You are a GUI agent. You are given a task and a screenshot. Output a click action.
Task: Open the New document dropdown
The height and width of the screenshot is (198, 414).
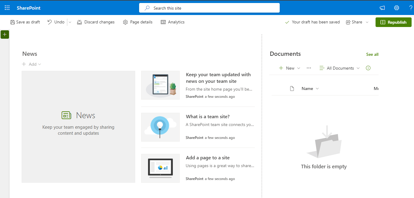(290, 68)
